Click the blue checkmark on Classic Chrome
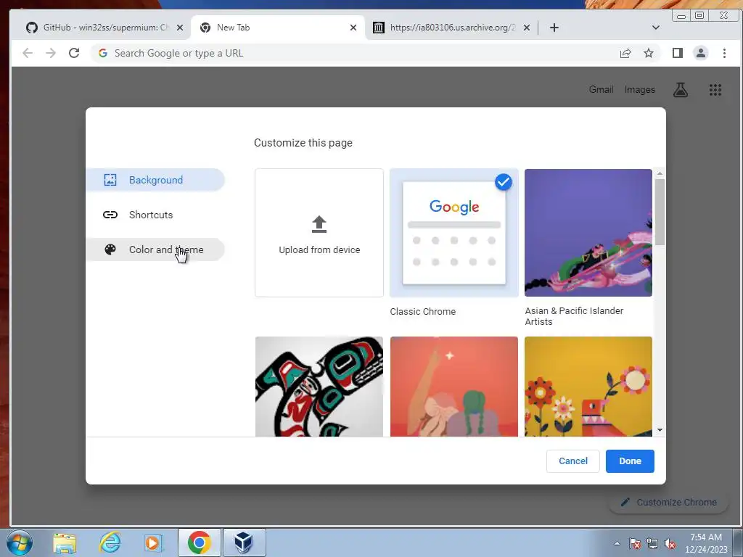743x557 pixels. [x=504, y=182]
